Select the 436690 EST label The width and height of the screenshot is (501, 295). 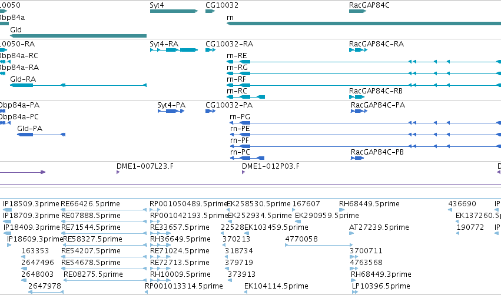pos(462,204)
